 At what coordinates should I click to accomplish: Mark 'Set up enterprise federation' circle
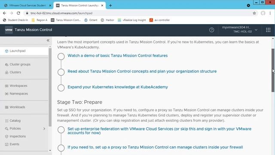[61, 130]
